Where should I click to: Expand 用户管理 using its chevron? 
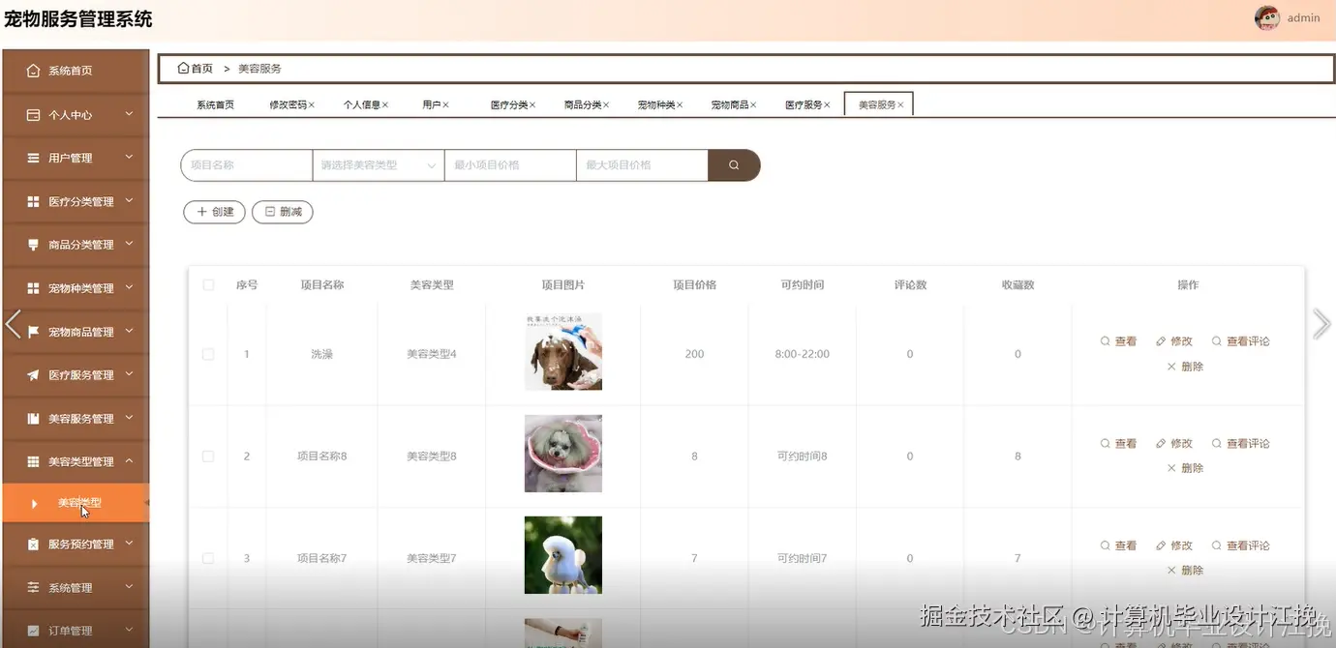click(x=129, y=158)
